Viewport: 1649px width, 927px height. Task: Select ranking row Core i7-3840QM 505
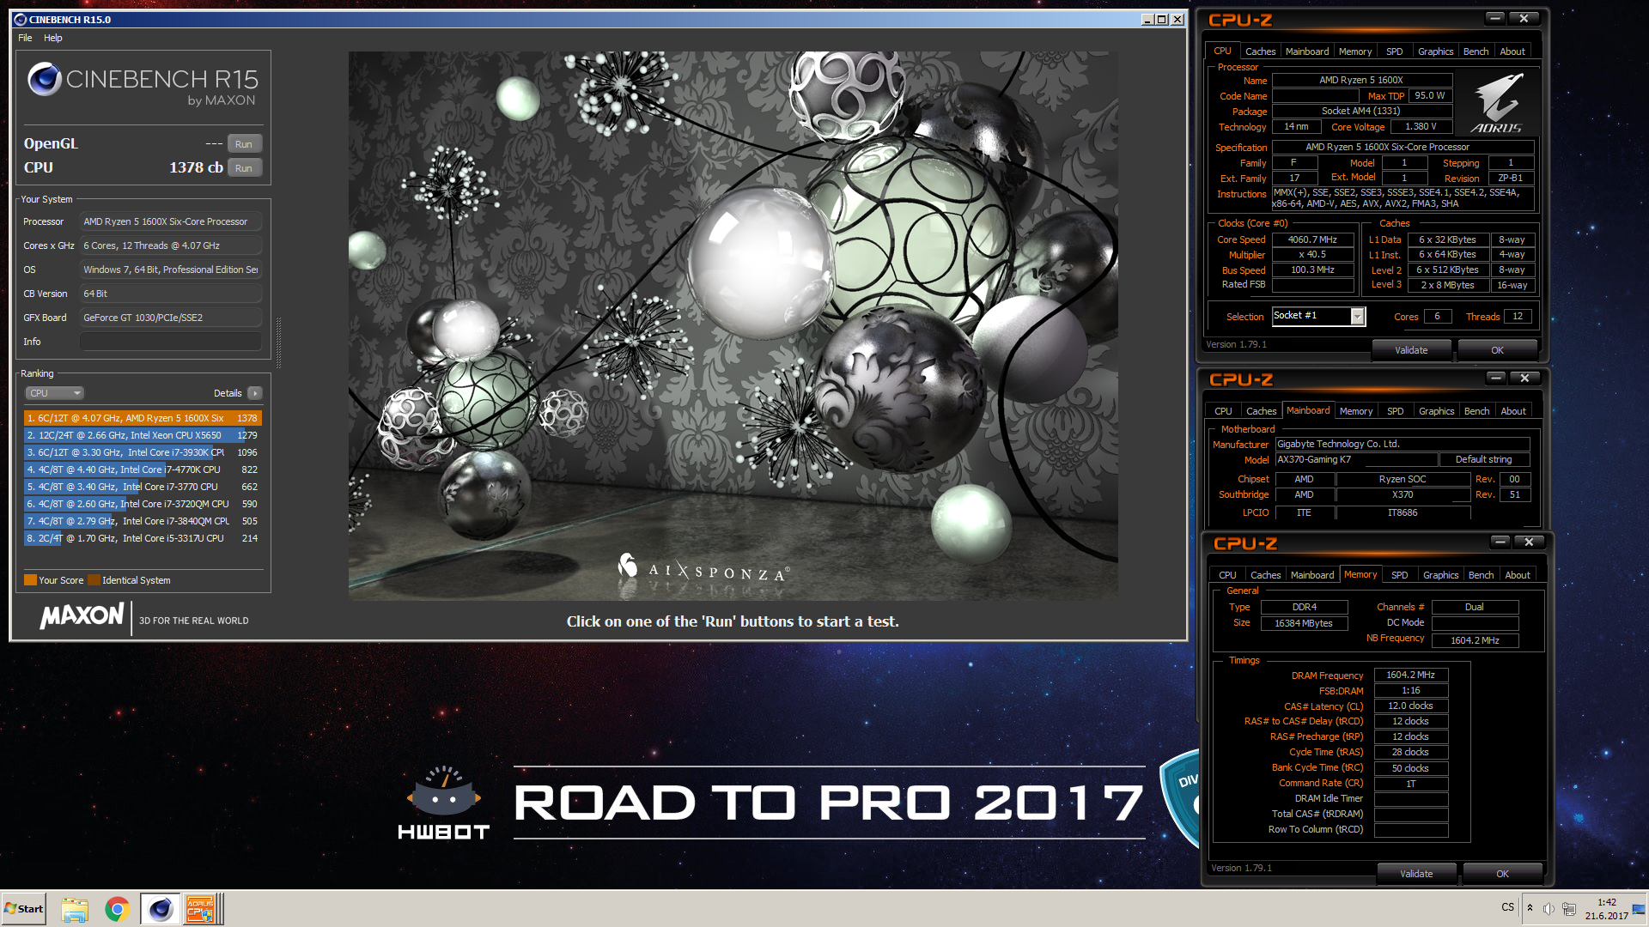click(x=143, y=521)
